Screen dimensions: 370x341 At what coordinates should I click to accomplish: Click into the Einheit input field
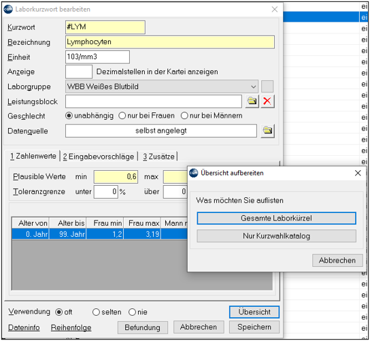[x=97, y=57]
